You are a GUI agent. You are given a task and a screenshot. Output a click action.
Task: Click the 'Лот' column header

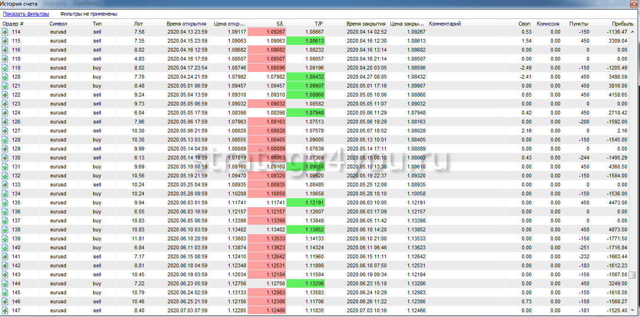tap(139, 23)
